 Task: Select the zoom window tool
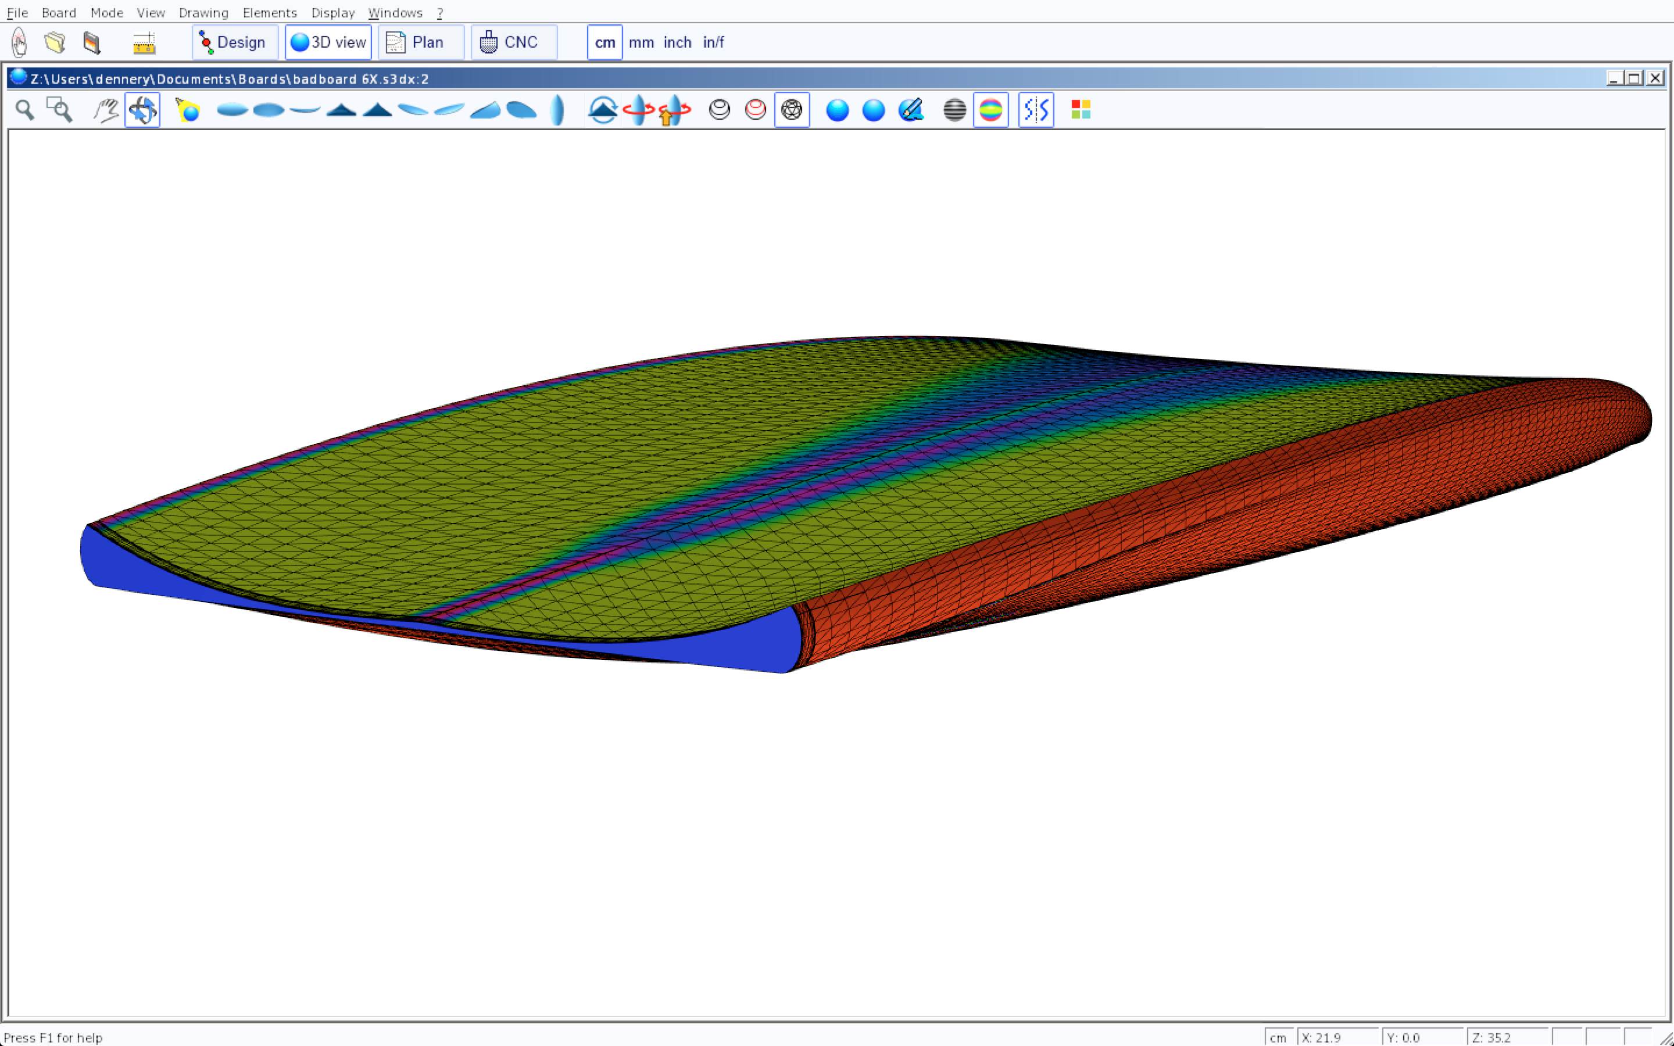[59, 110]
